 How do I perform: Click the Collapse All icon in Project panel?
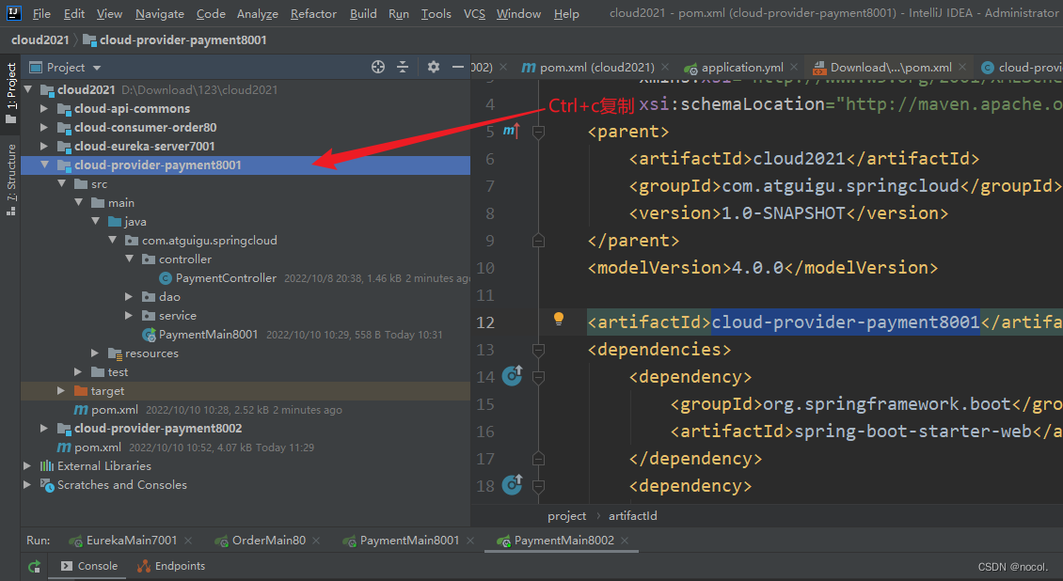(x=403, y=67)
